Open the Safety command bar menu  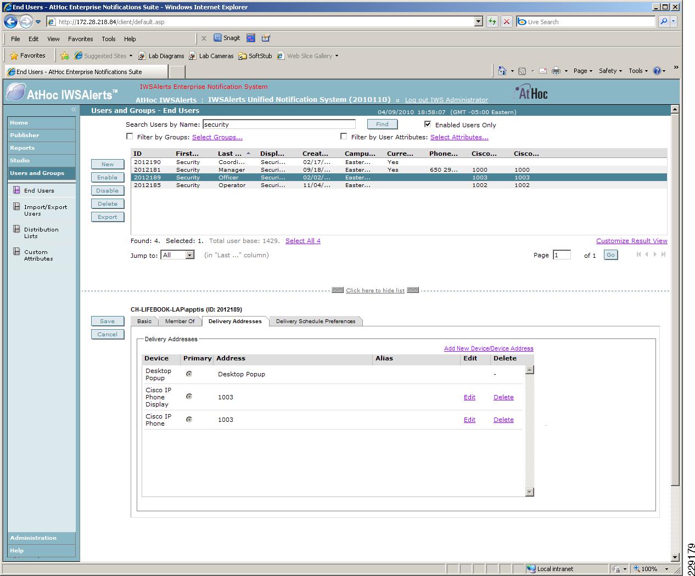click(x=610, y=71)
